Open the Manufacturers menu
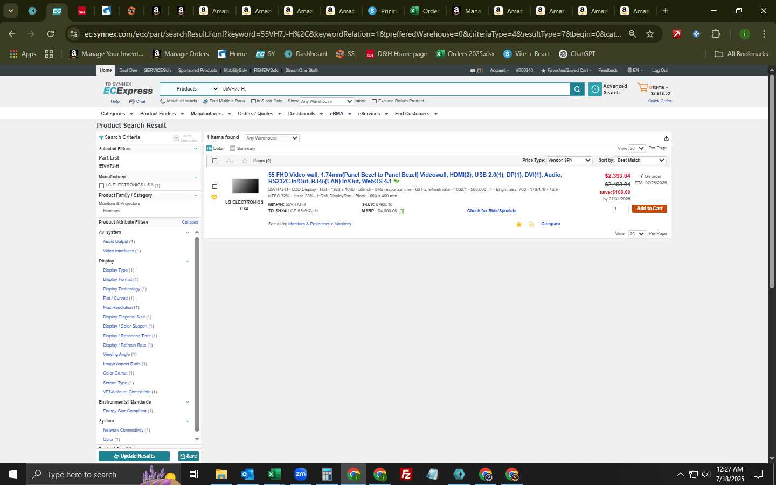This screenshot has height=485, width=776. tap(211, 114)
